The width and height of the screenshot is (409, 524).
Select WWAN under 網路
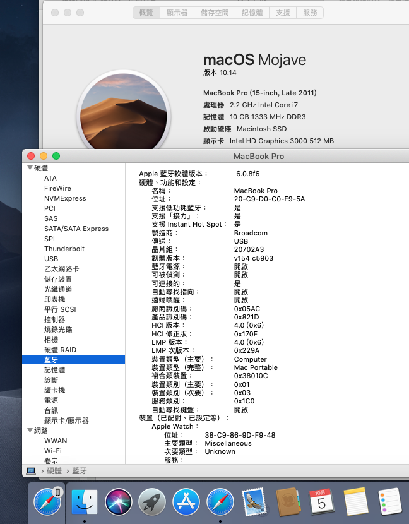click(56, 441)
